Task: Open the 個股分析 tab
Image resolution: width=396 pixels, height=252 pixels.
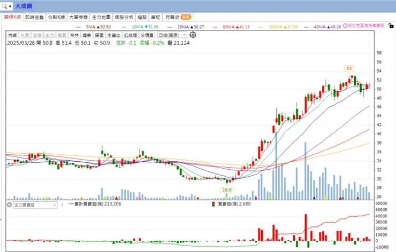Action: 124,18
